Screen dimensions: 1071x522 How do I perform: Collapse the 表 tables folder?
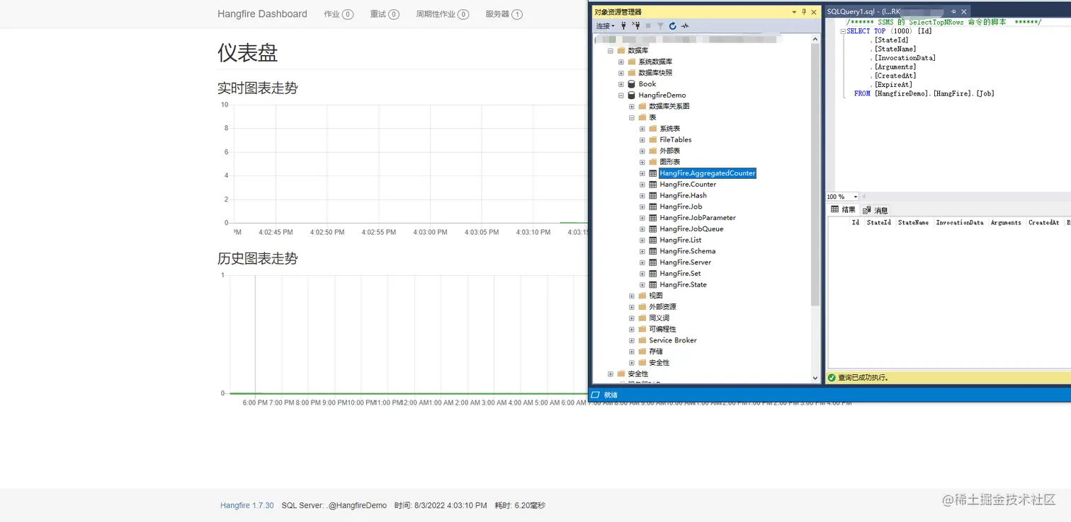click(x=632, y=117)
